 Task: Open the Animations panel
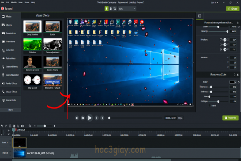[10, 58]
